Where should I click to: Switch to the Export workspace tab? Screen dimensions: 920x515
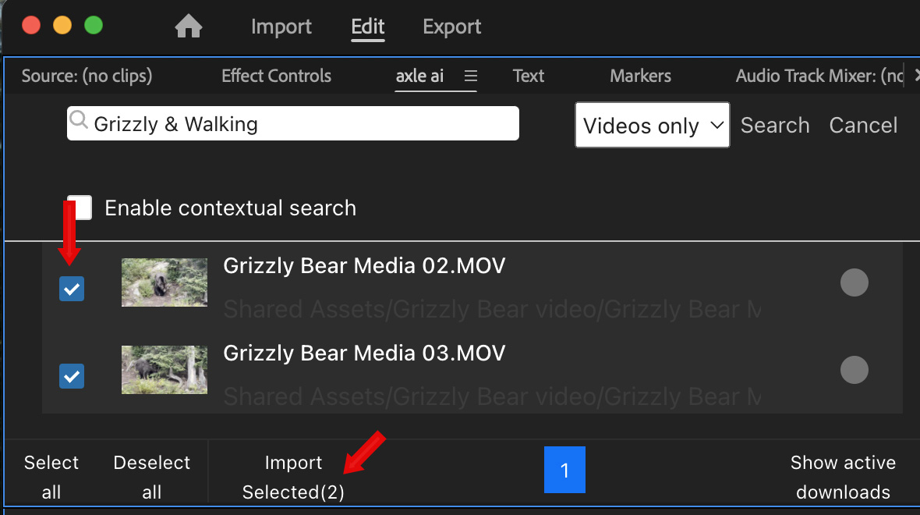click(x=451, y=27)
